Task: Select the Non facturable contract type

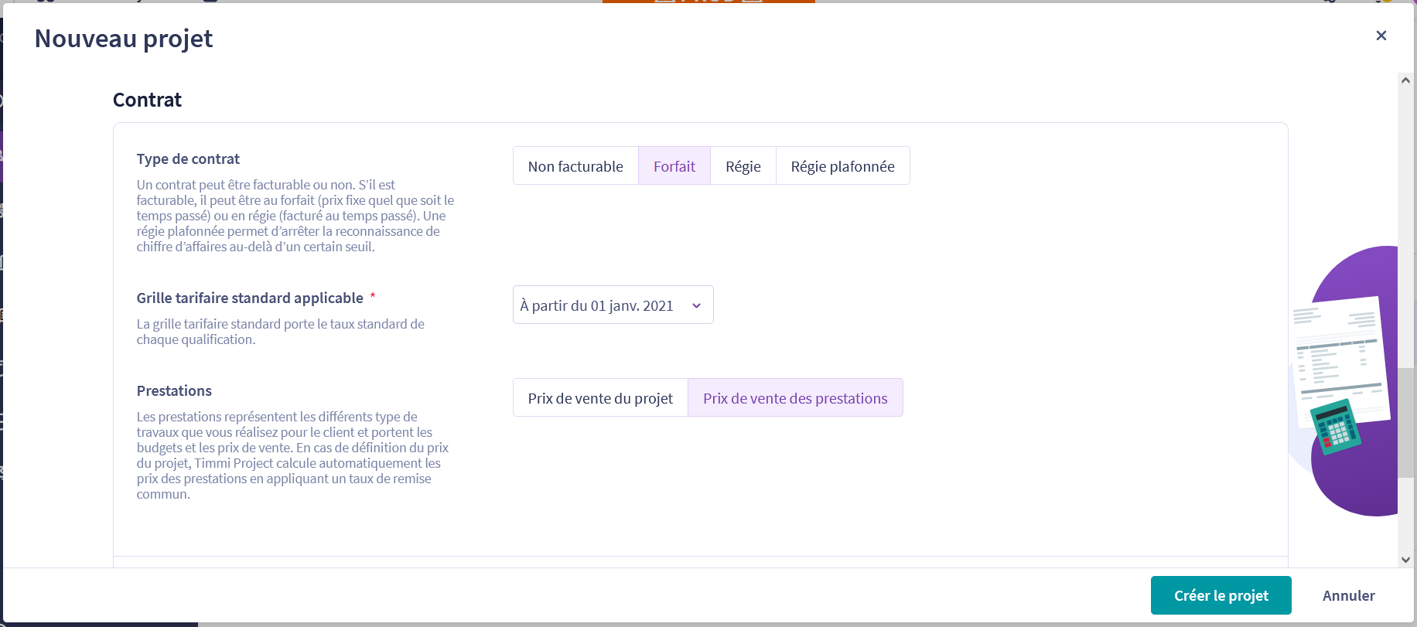Action: 575,166
